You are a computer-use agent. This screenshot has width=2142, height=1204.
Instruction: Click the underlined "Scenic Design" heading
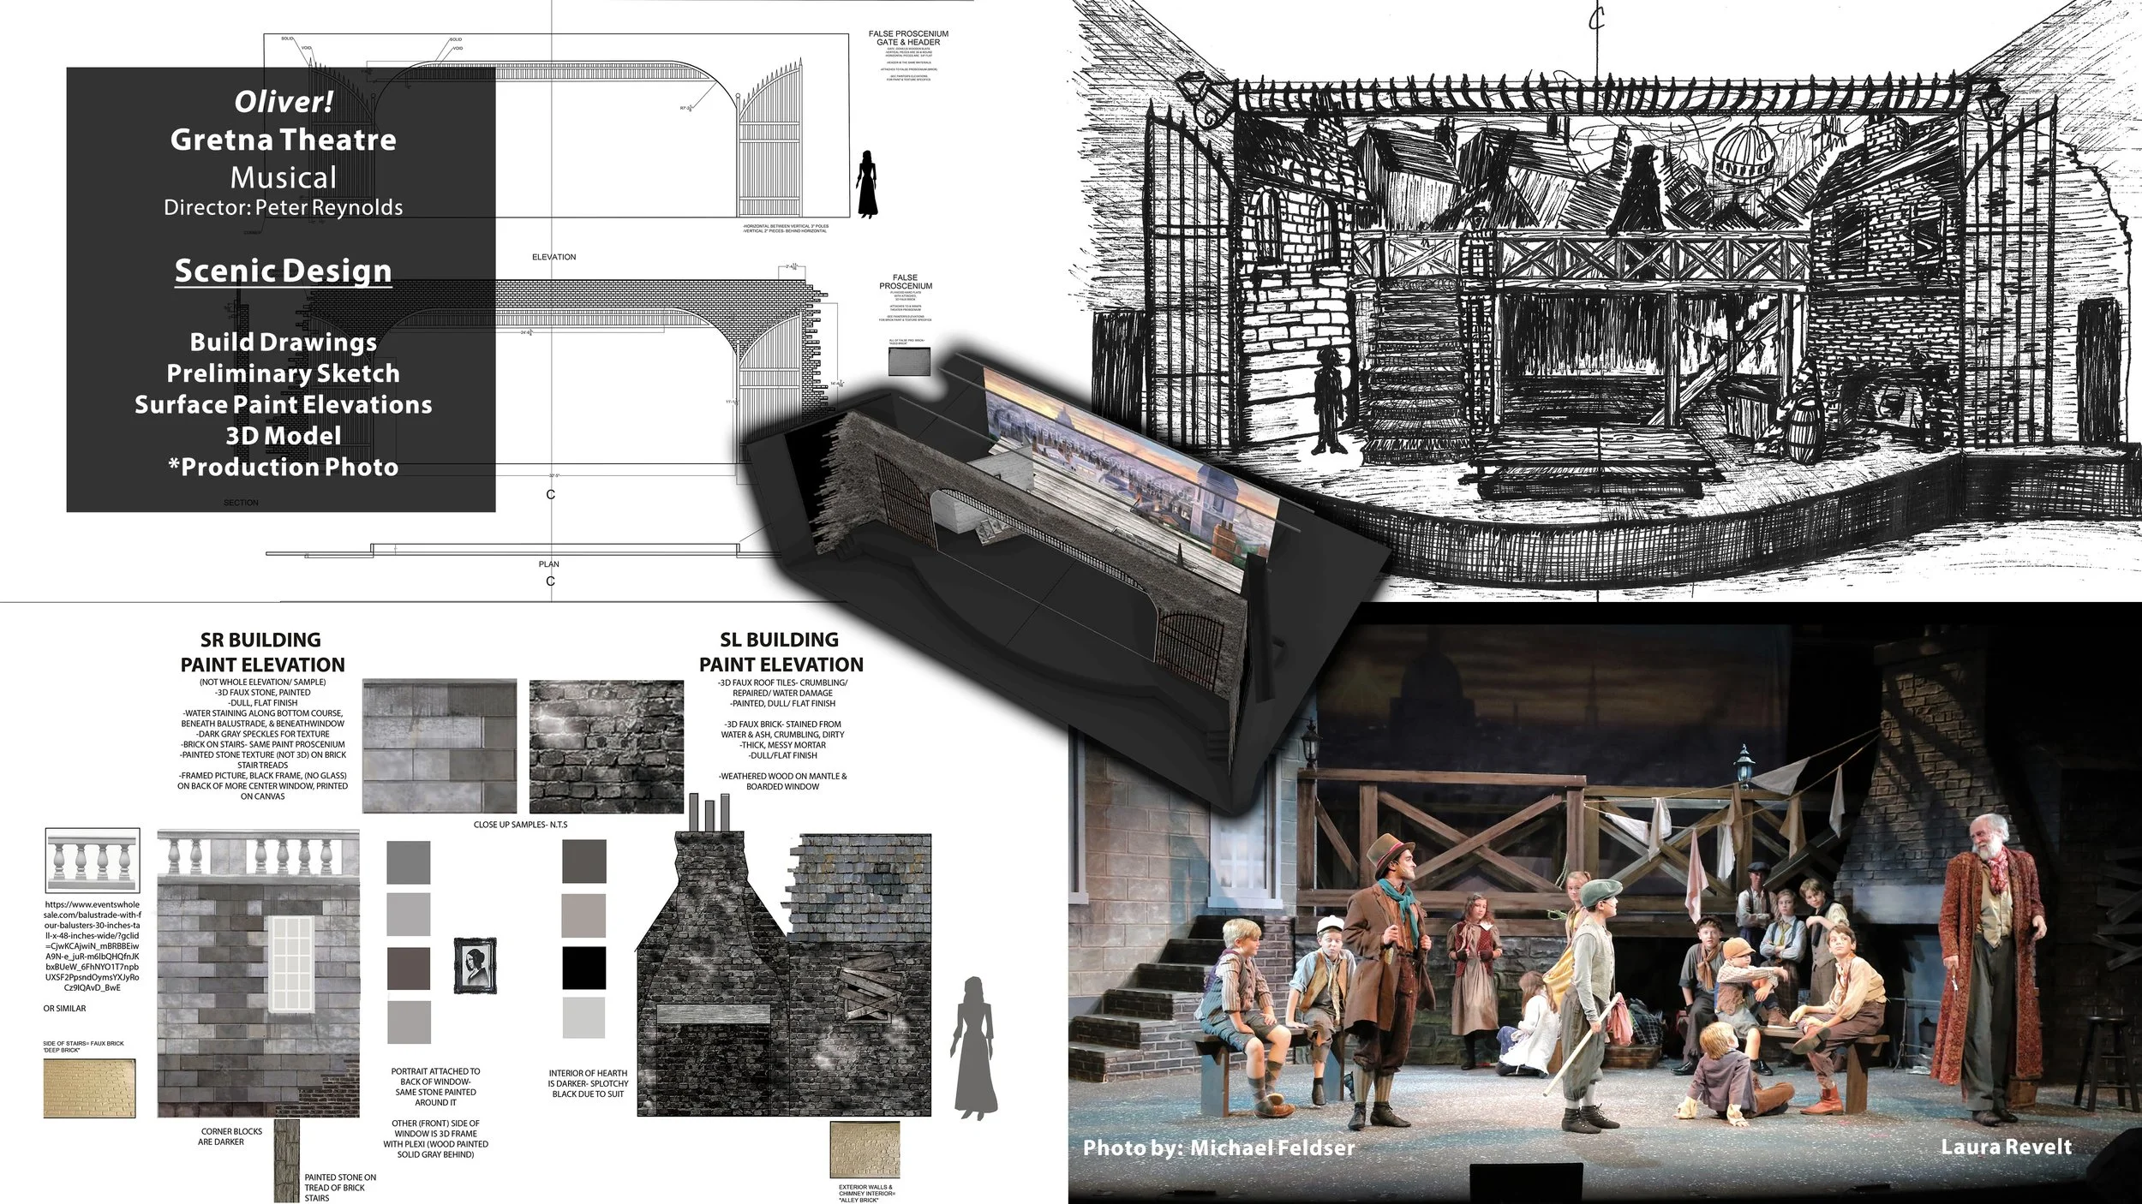click(283, 271)
